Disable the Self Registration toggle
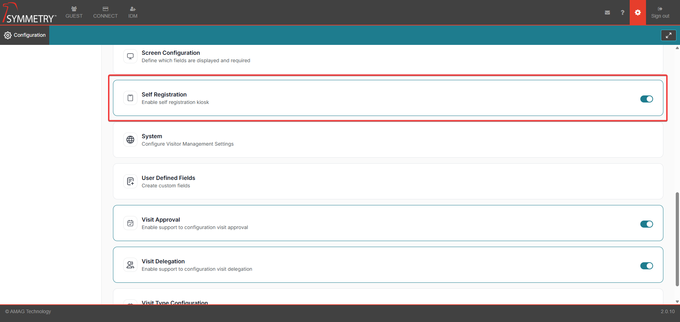The image size is (680, 322). pyautogui.click(x=646, y=99)
